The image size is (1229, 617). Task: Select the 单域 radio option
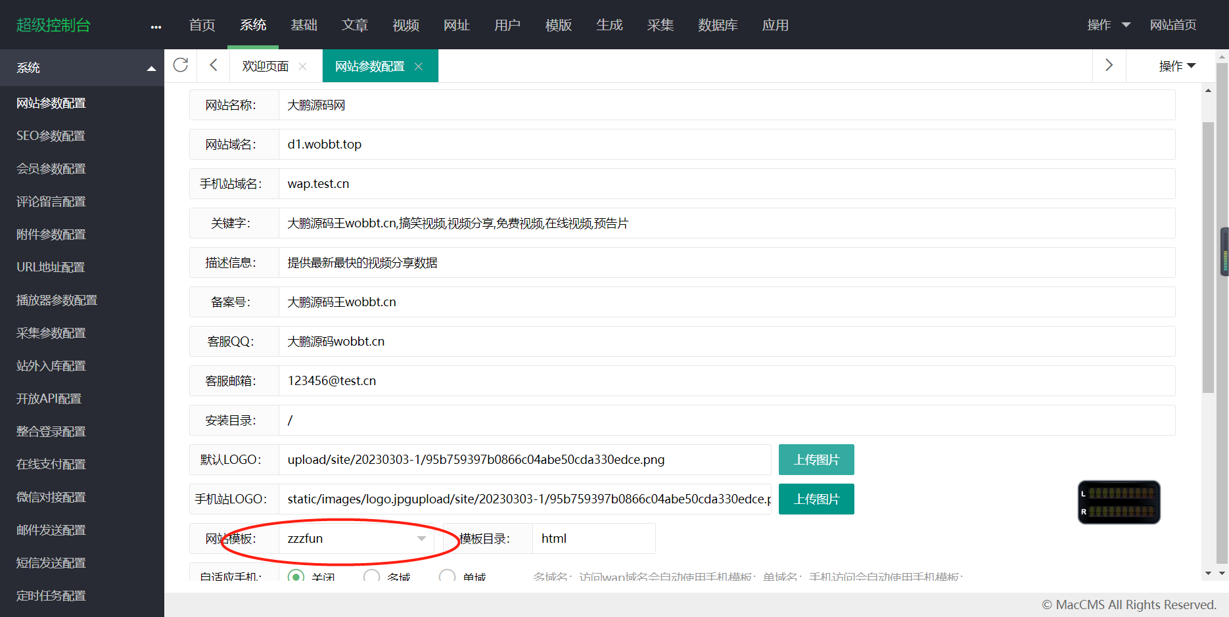pyautogui.click(x=447, y=576)
